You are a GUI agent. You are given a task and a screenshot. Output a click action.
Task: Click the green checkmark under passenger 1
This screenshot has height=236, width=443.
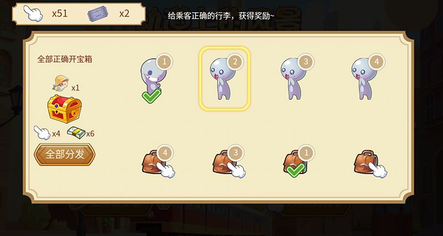(151, 96)
